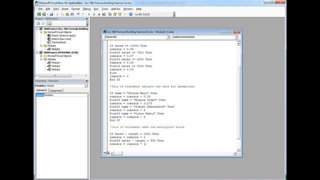Open the Edit menu

pos(48,9)
